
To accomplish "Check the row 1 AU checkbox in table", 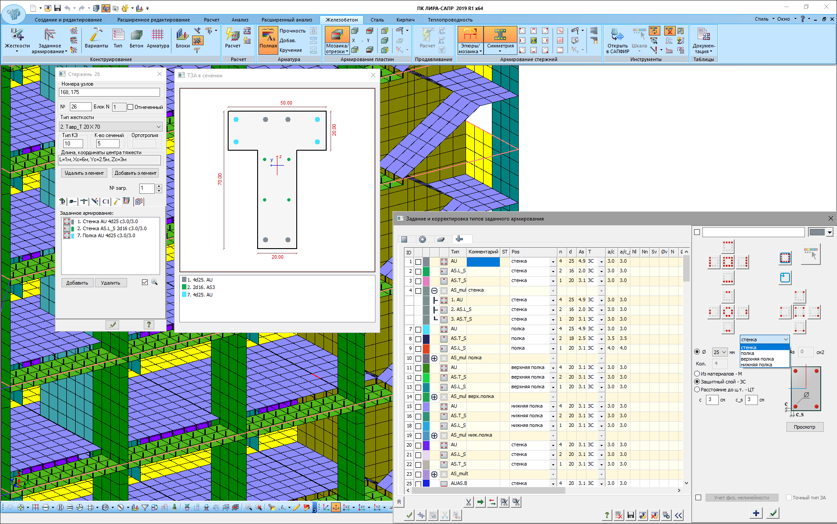I will [418, 261].
